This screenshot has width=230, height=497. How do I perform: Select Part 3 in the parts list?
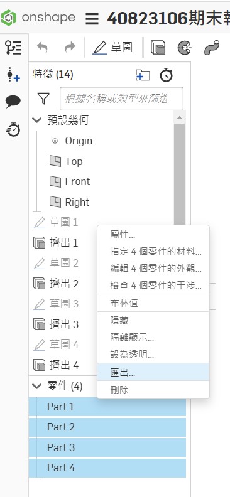[107, 447]
